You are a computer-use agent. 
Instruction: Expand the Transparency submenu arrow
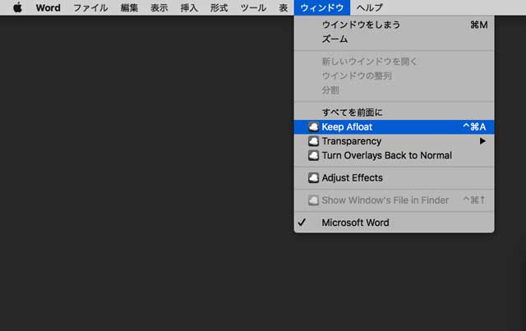coord(482,141)
